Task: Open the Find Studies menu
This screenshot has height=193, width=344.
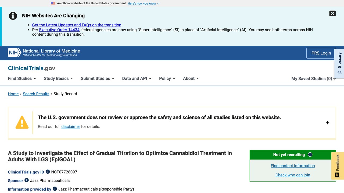Action: [x=22, y=78]
